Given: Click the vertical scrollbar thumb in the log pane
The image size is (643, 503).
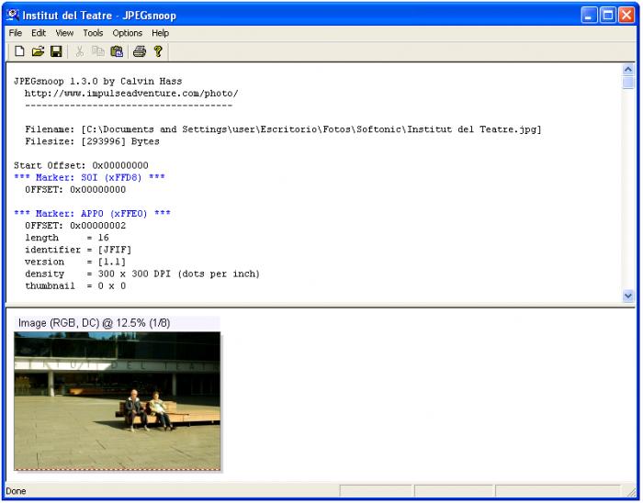Looking at the screenshot, I should (x=627, y=82).
